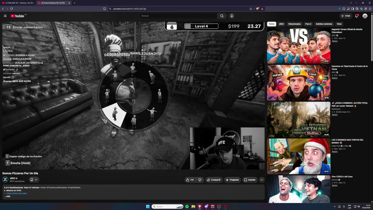The image size is (373, 210).
Task: Open the LOS 5 GNOMOS video thumbnail
Action: (299, 156)
